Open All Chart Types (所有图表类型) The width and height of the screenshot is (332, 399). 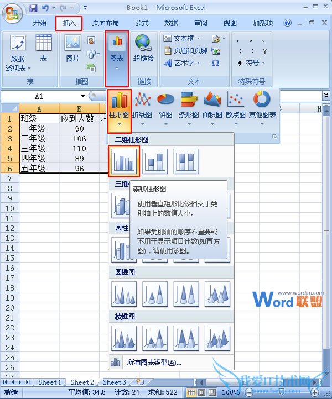pos(171,362)
